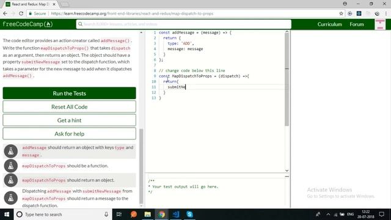The image size is (391, 220).
Task: Open the Firefox taskbar icon
Action: [x=133, y=215]
